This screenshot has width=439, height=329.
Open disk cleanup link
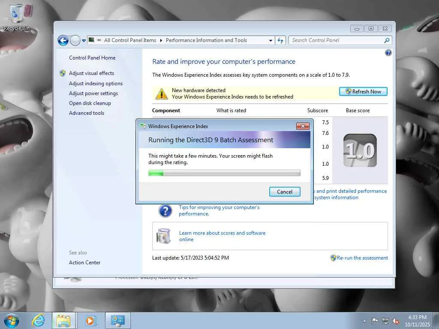point(90,103)
